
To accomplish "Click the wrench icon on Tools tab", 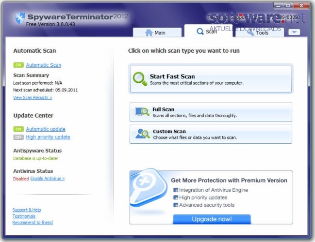I will (x=250, y=32).
